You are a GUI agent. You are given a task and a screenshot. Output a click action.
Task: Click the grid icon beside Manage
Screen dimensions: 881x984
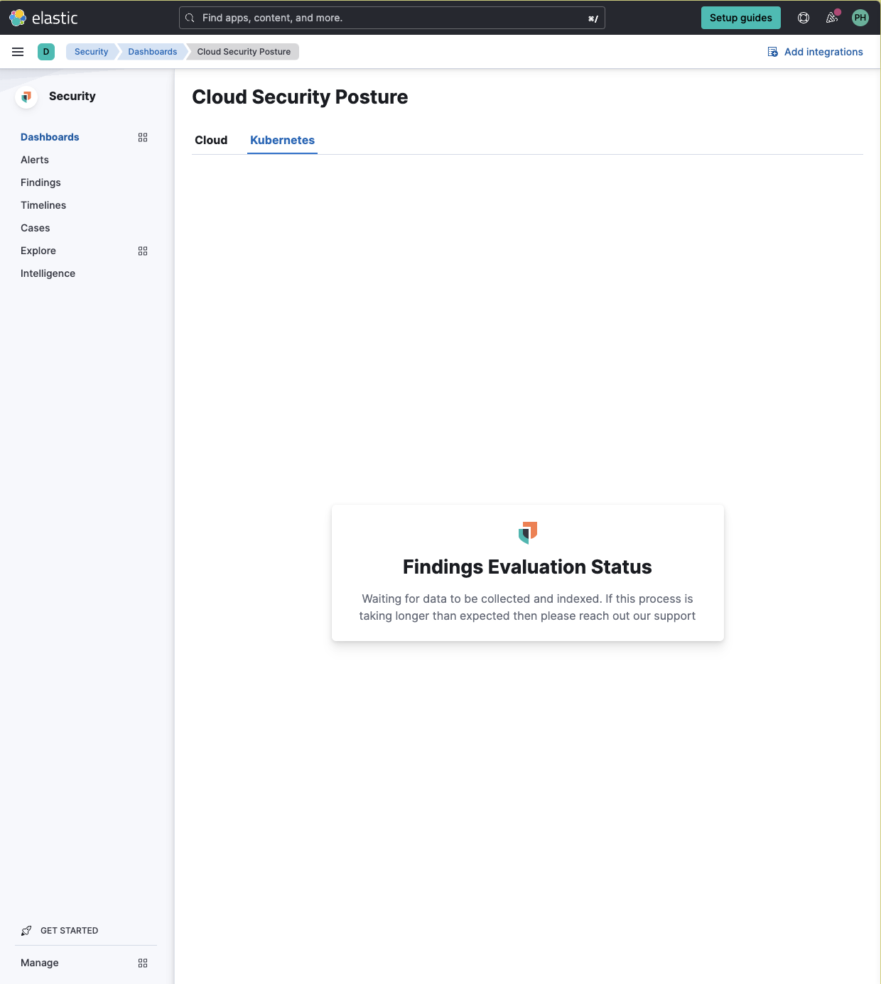(x=143, y=963)
